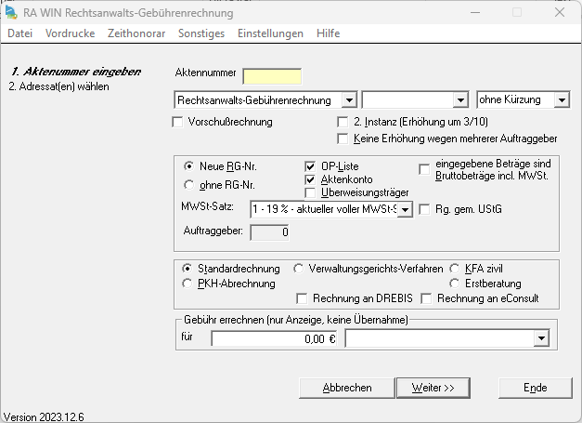Open the Zeithonorar menu

tap(136, 33)
